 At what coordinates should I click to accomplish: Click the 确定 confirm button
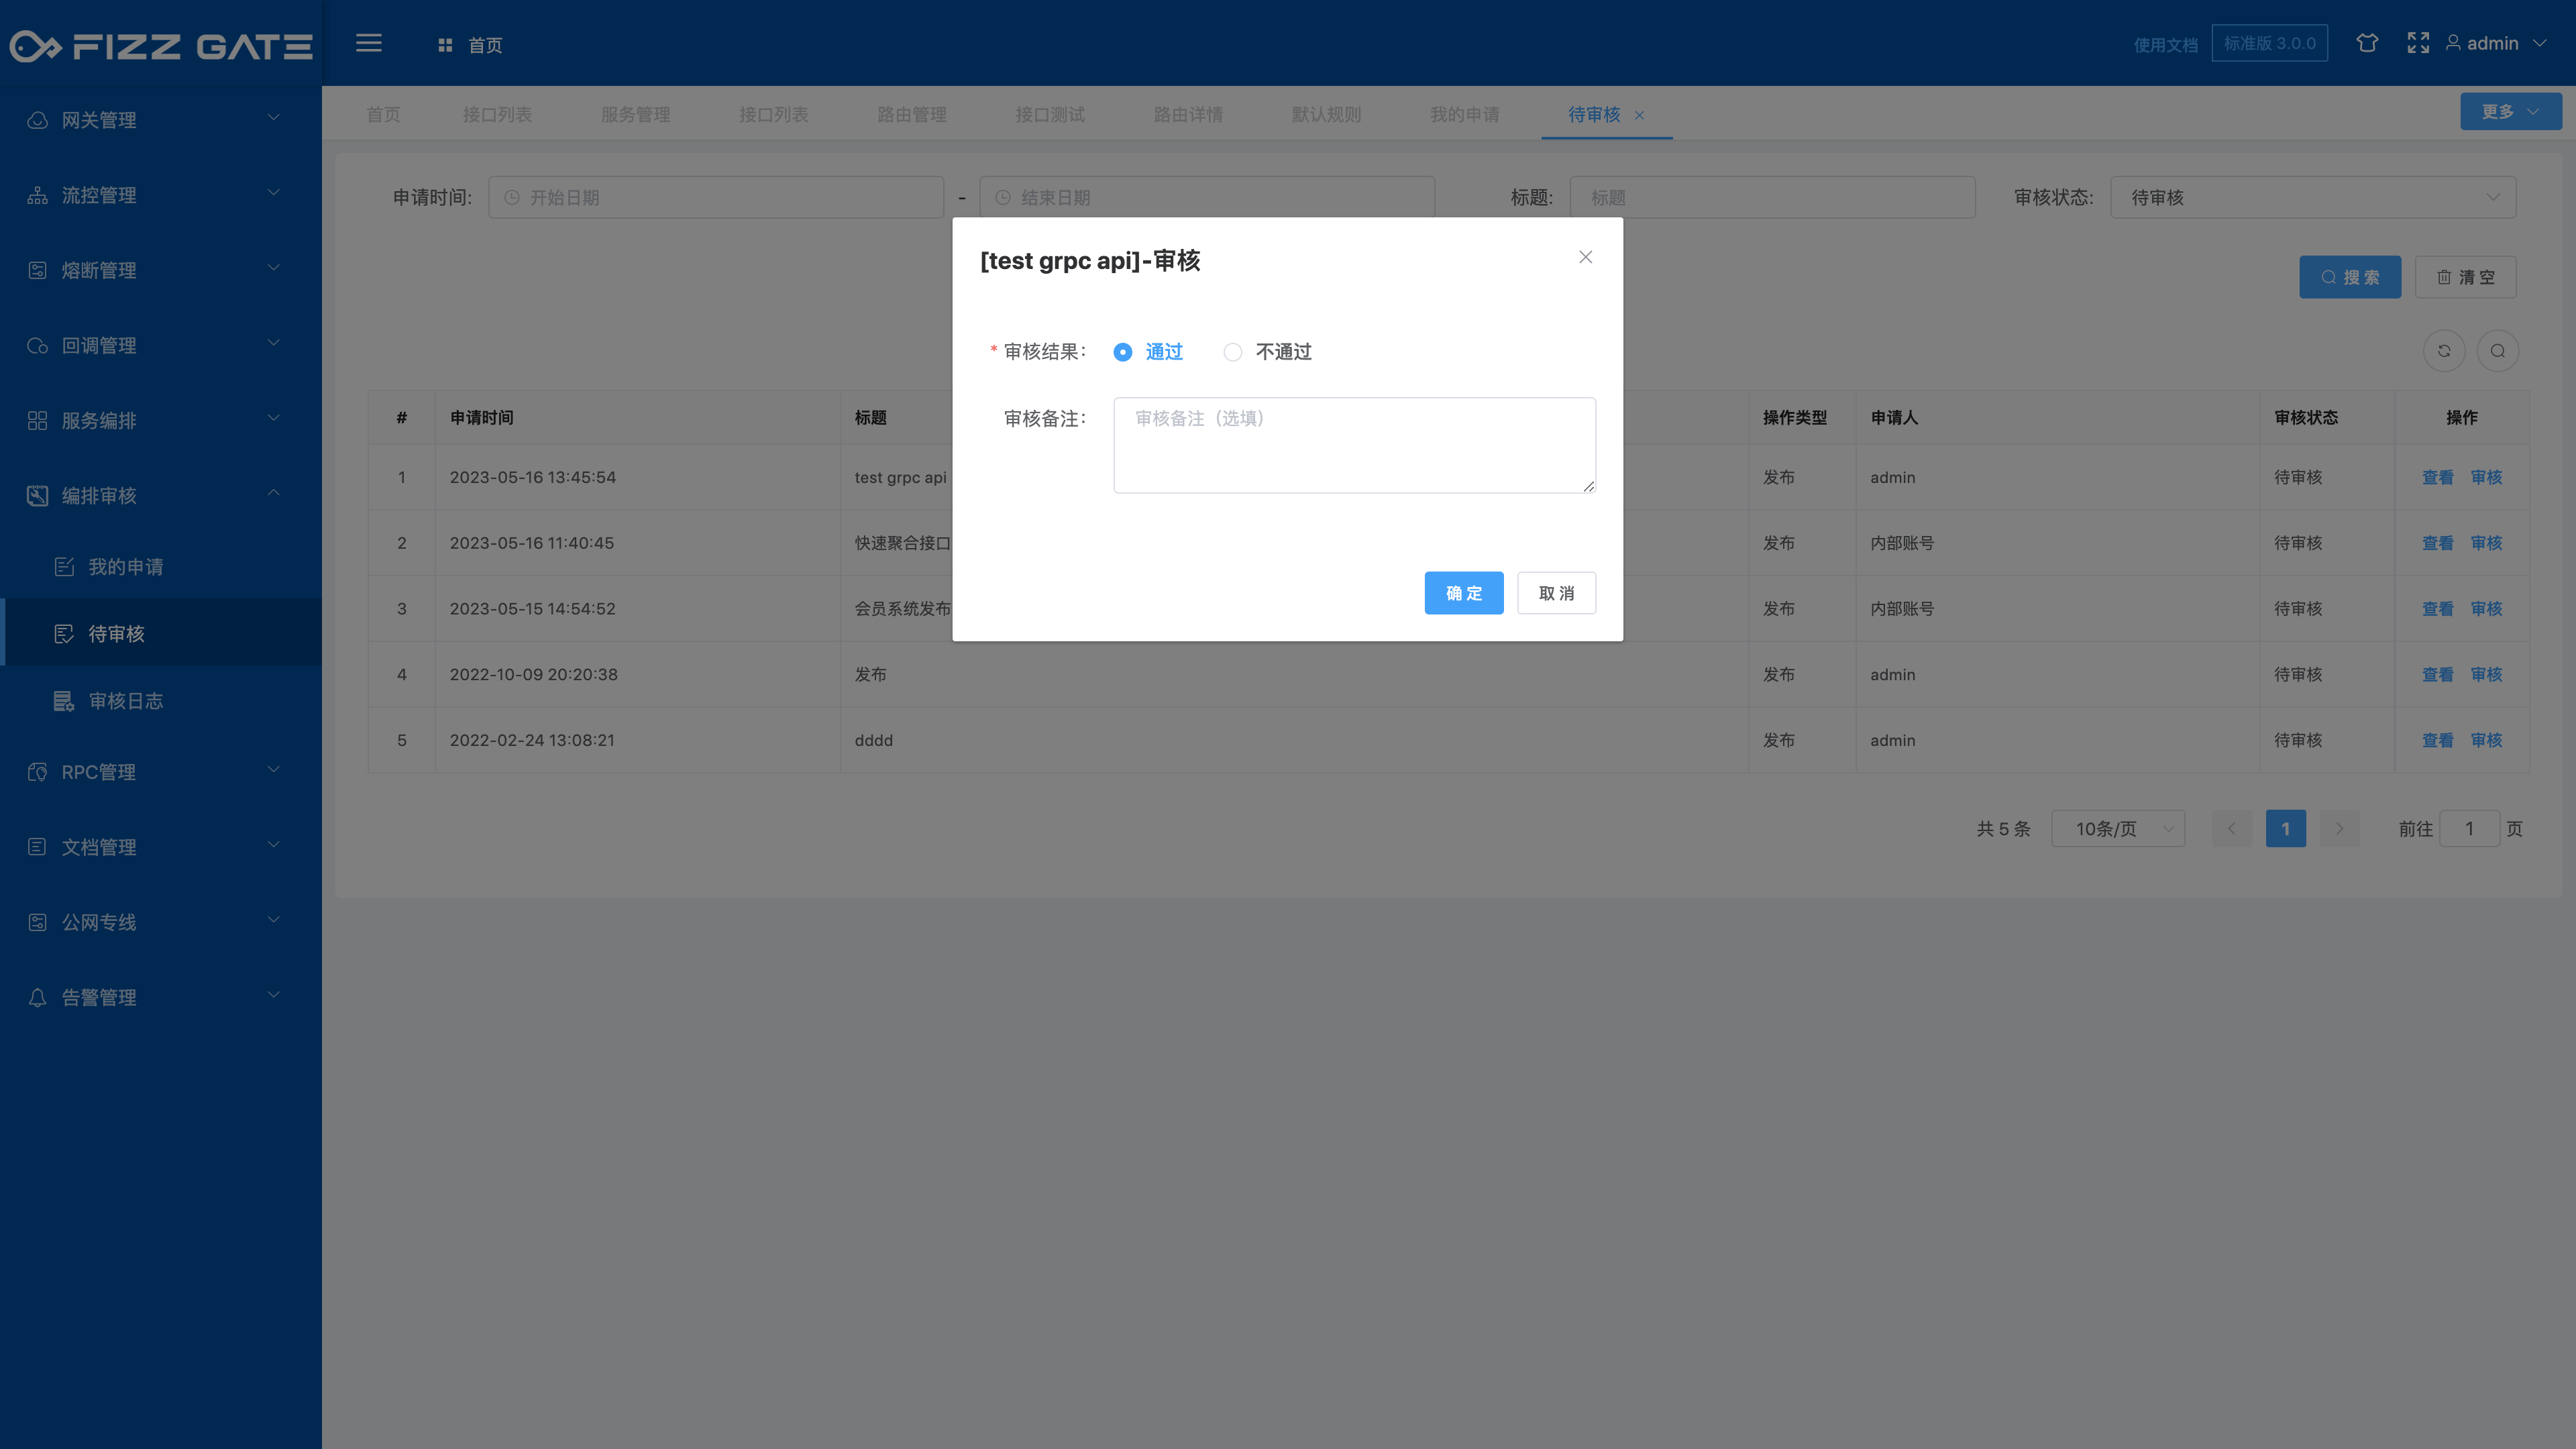[x=1463, y=593]
